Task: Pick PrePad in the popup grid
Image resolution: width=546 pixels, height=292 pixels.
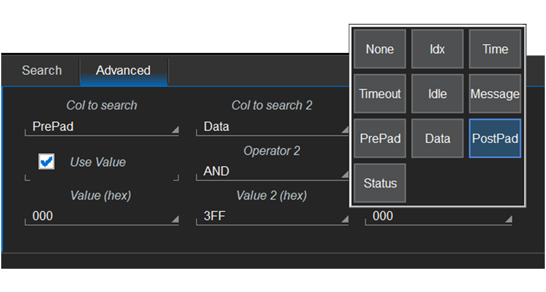Action: pos(380,139)
